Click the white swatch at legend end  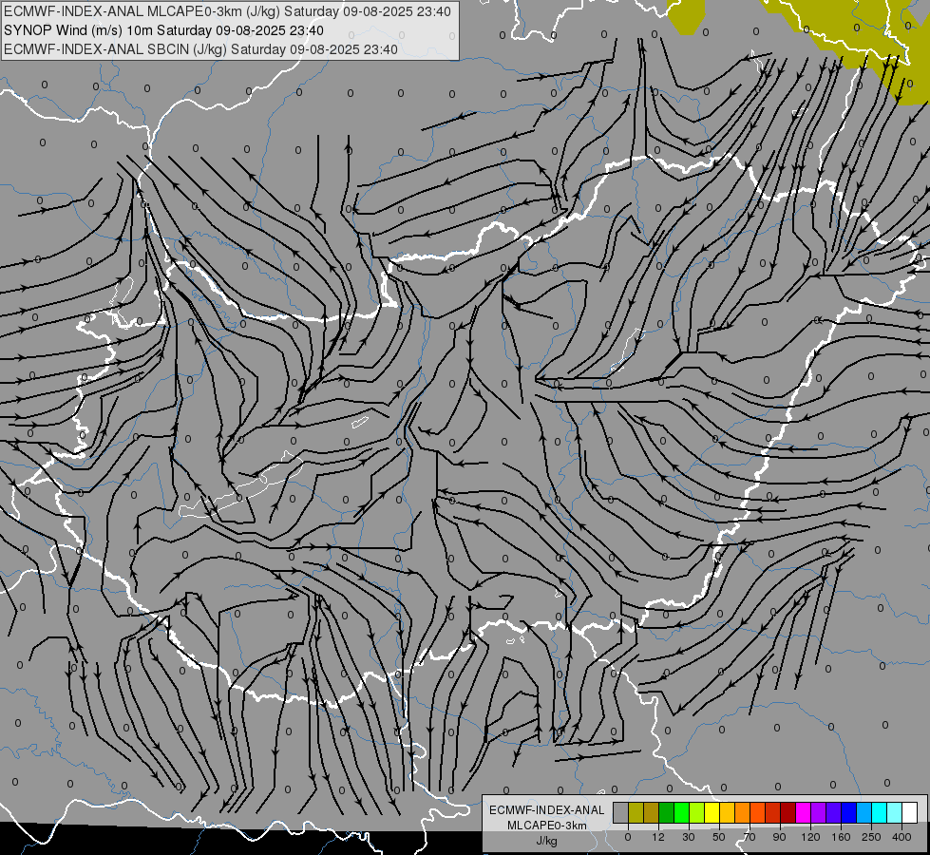tap(910, 812)
